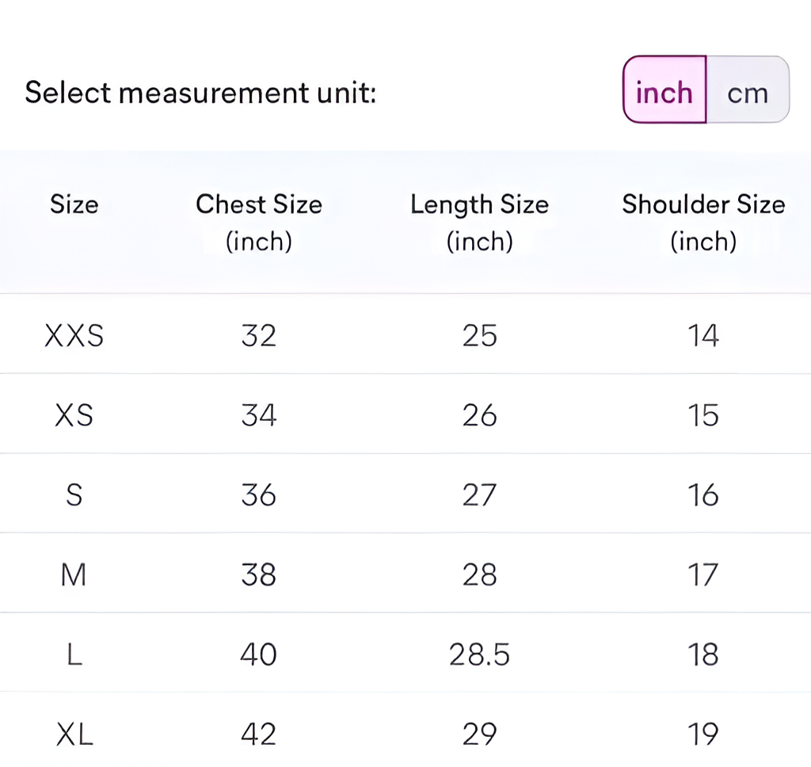This screenshot has width=811, height=767.
Task: Select the inch measurement unit
Action: coord(664,92)
